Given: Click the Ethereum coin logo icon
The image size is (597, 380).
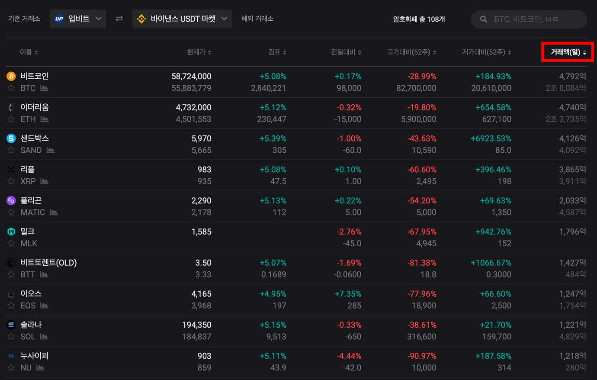Looking at the screenshot, I should tap(11, 107).
